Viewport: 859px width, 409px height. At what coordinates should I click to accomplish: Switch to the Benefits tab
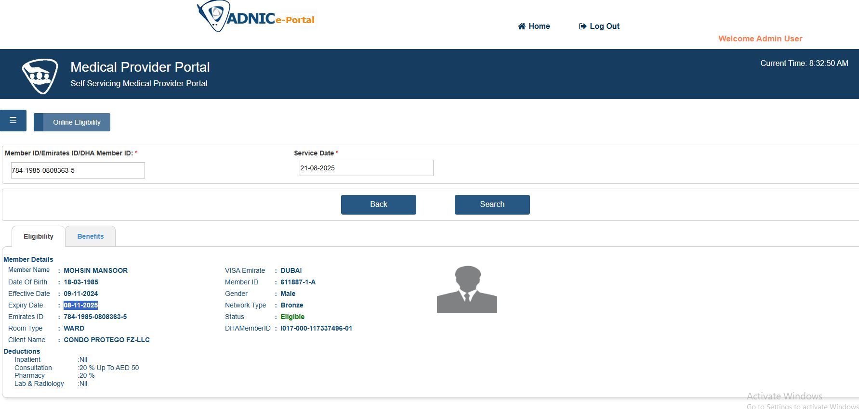click(x=90, y=236)
